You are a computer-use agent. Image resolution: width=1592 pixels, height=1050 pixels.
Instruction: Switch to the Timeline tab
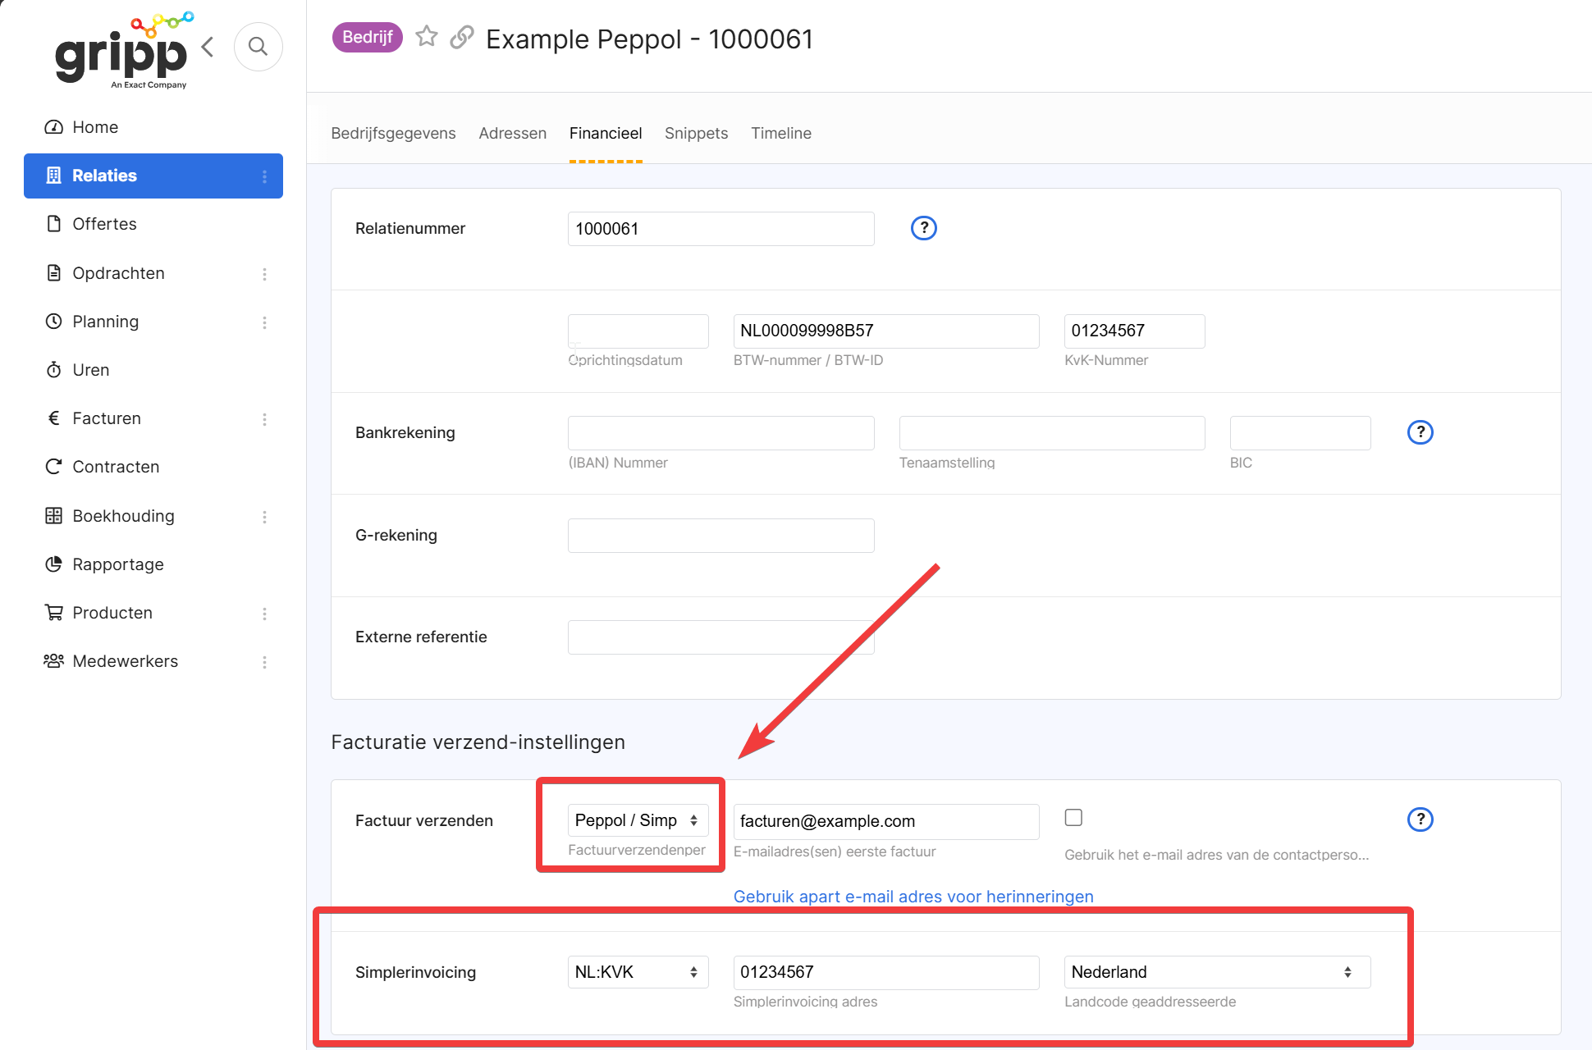[780, 133]
